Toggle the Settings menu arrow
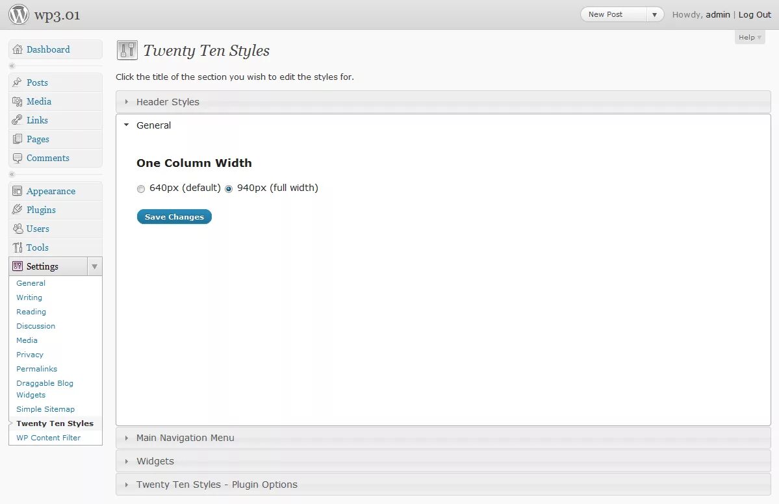Image resolution: width=779 pixels, height=504 pixels. [94, 267]
